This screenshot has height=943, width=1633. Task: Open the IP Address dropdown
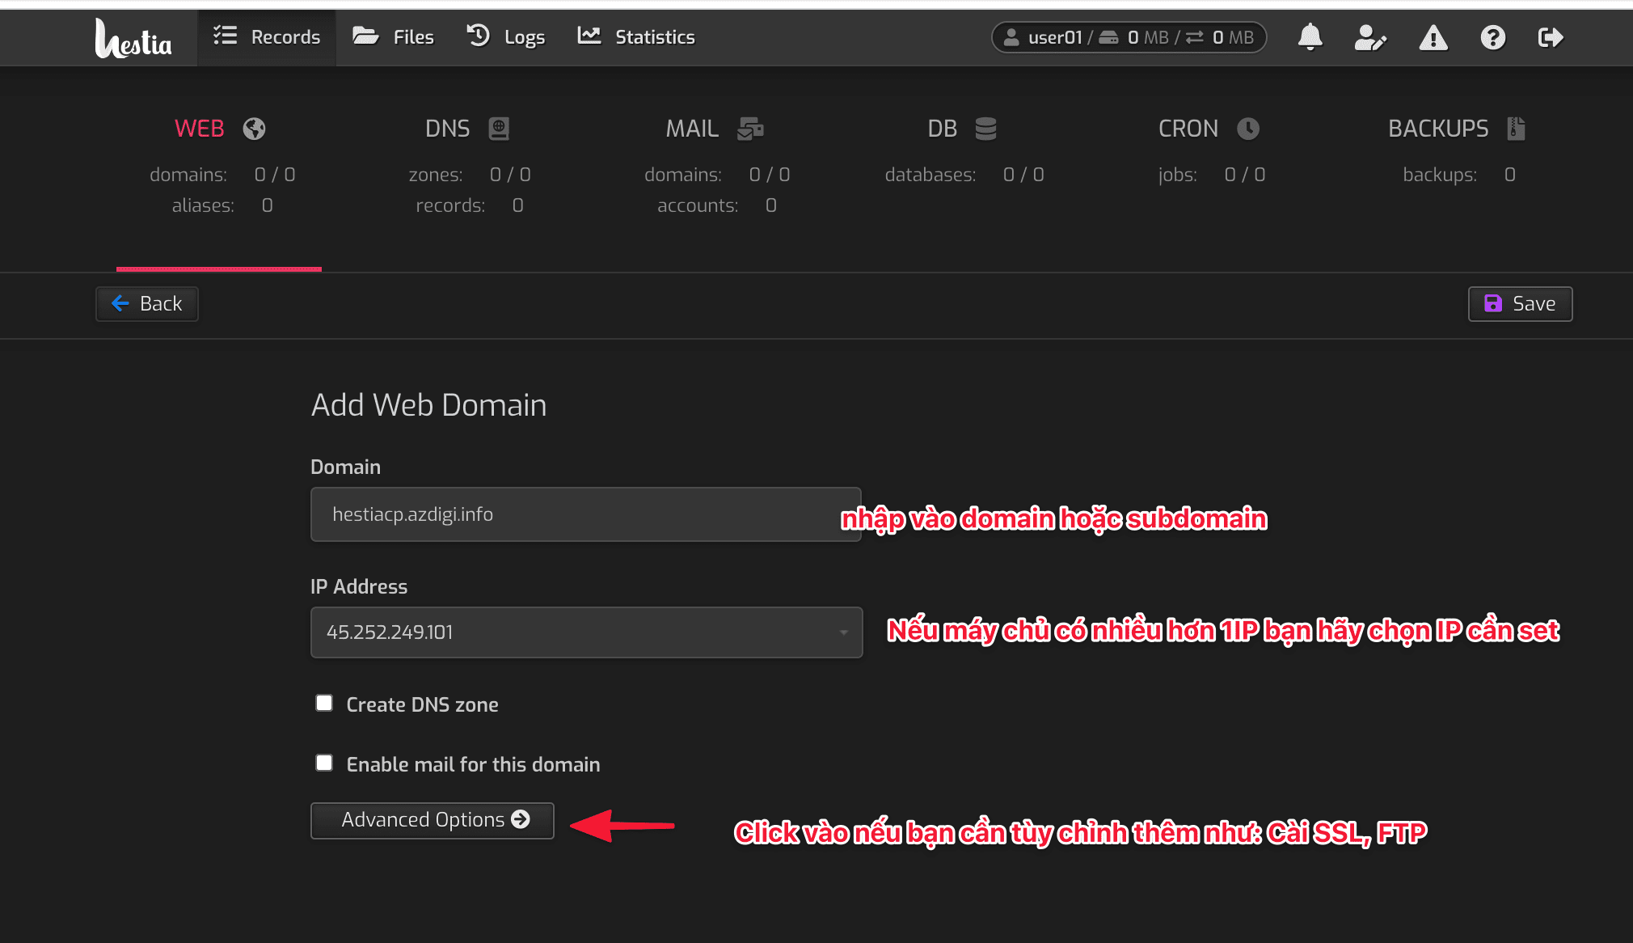[843, 632]
